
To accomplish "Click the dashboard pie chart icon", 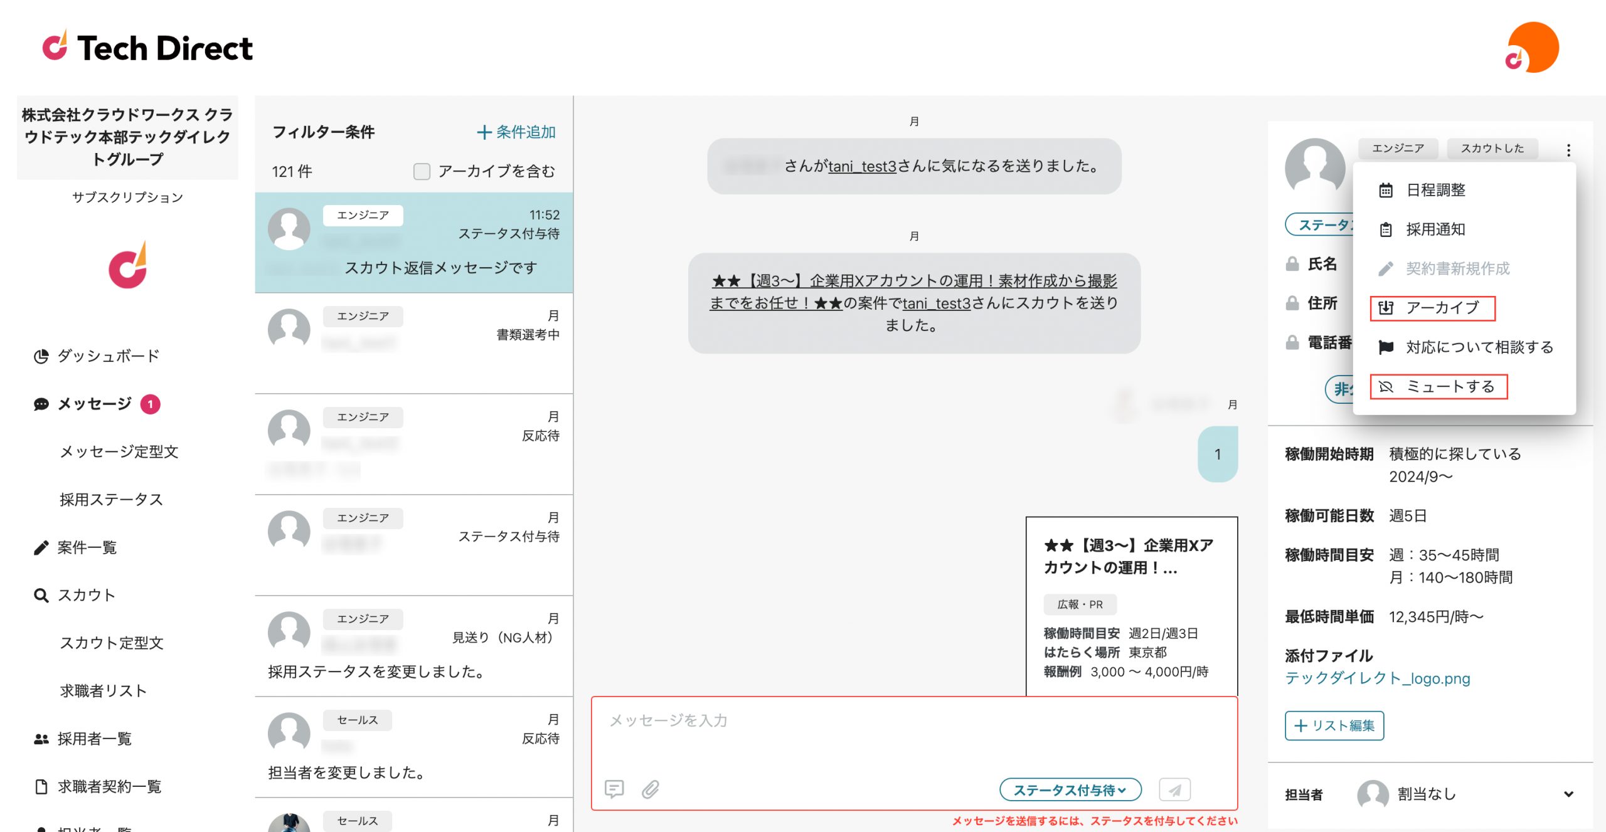I will tap(41, 356).
